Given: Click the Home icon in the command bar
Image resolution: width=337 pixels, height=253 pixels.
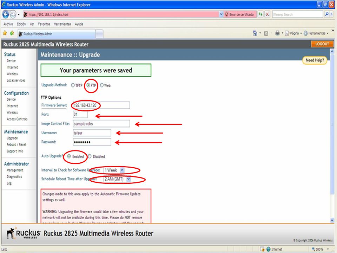Looking at the screenshot, I should point(255,33).
